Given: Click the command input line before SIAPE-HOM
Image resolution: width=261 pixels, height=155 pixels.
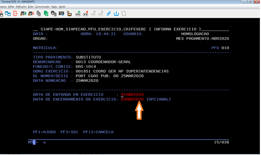Looking at the screenshot, I should pos(35,29).
